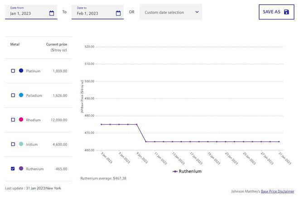Uncheck the Ruthenium checkbox
Screen dimensions: 299x197
pos(13,169)
